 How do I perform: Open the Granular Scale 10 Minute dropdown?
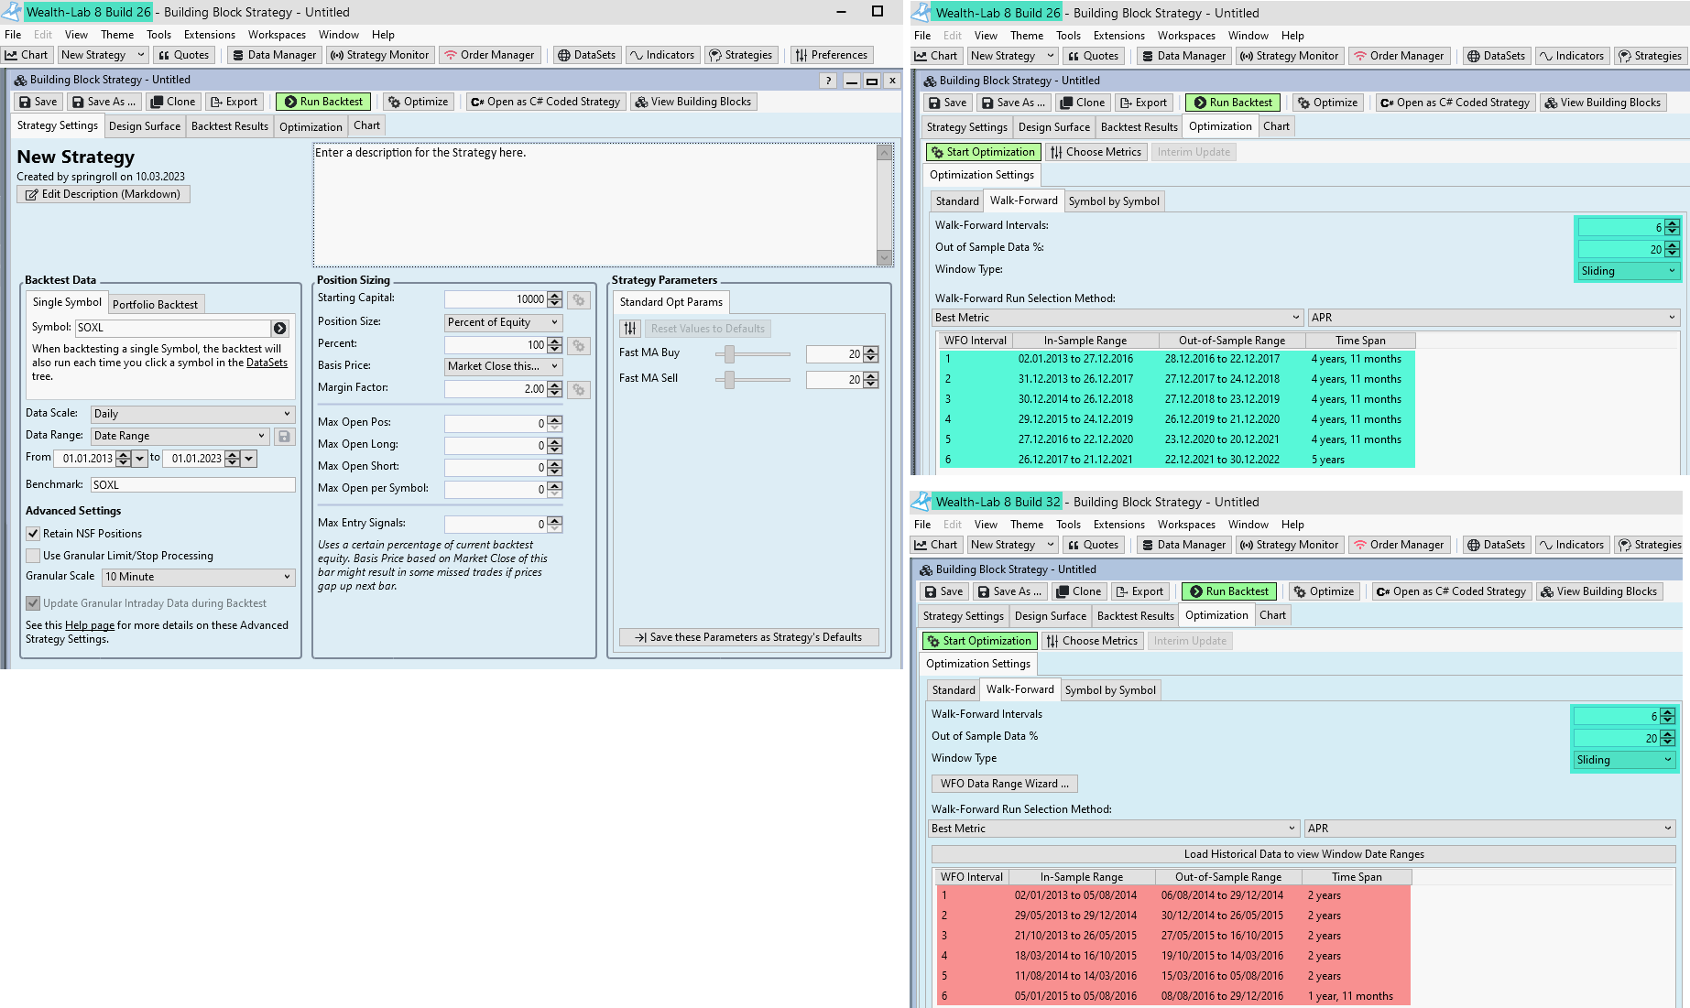tap(197, 577)
